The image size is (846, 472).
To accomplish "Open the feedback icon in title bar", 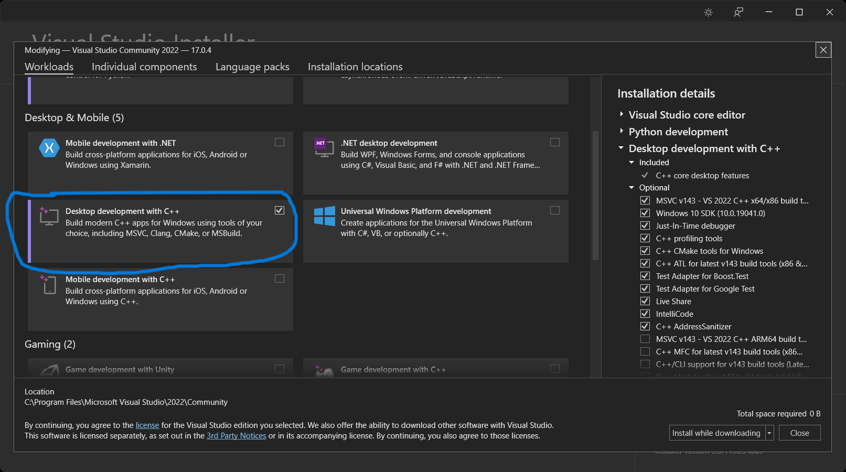I will point(738,12).
